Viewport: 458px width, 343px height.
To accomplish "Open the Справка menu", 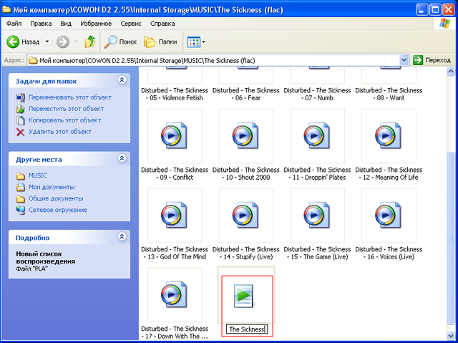I will coord(162,24).
